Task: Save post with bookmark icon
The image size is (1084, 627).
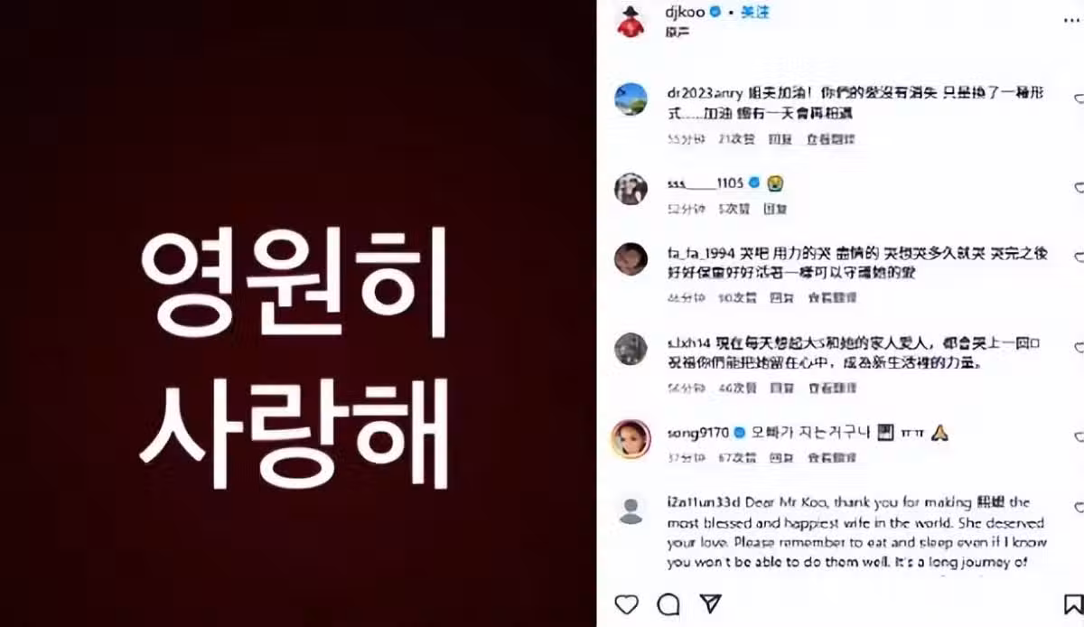Action: [x=1073, y=604]
